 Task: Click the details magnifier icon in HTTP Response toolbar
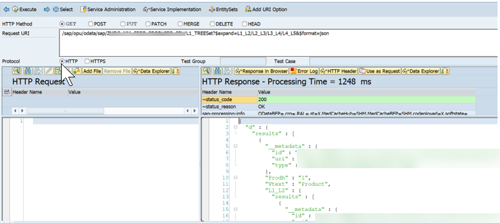click(206, 71)
